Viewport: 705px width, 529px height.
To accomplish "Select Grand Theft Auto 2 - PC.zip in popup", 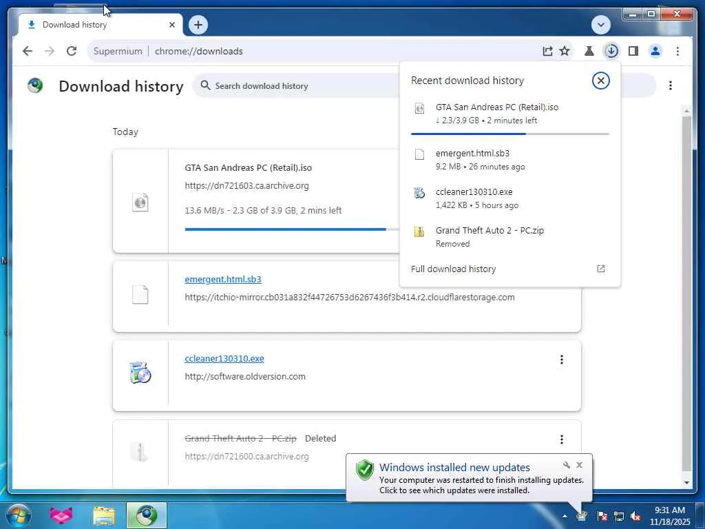I will tap(510, 237).
